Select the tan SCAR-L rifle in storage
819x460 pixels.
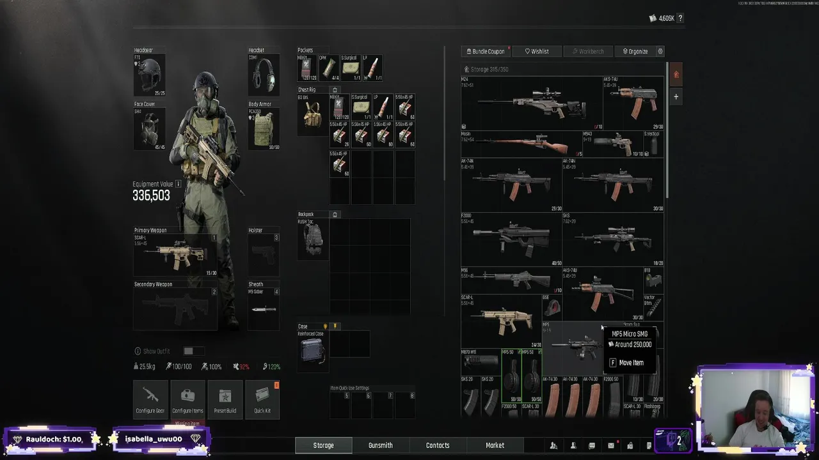[501, 321]
